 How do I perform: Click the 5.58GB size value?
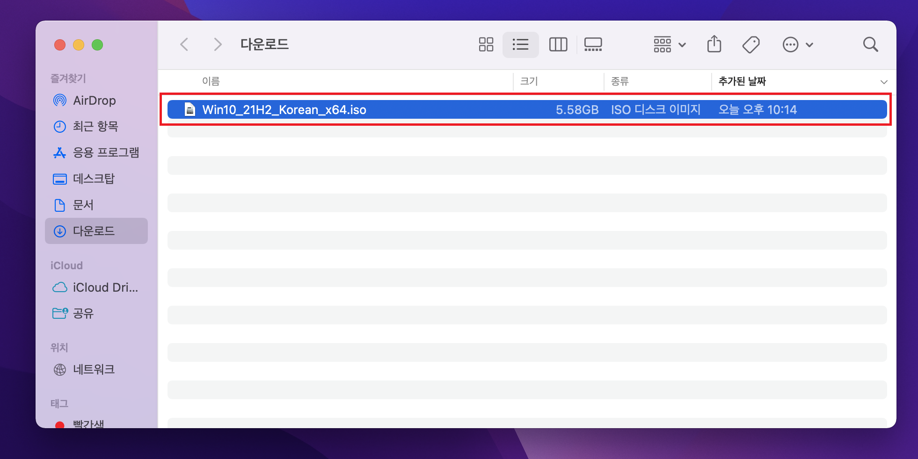coord(577,110)
